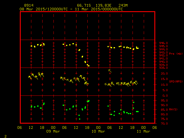Click the isolated wind arrow above 20 MPS

pos(110,71)
